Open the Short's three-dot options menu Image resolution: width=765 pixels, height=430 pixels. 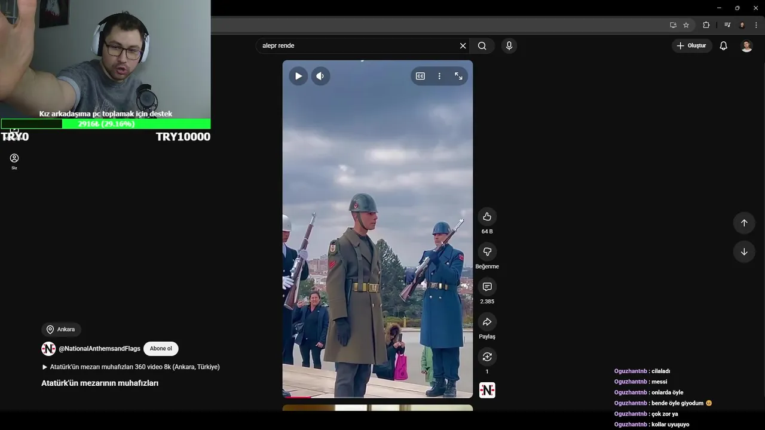tap(439, 76)
